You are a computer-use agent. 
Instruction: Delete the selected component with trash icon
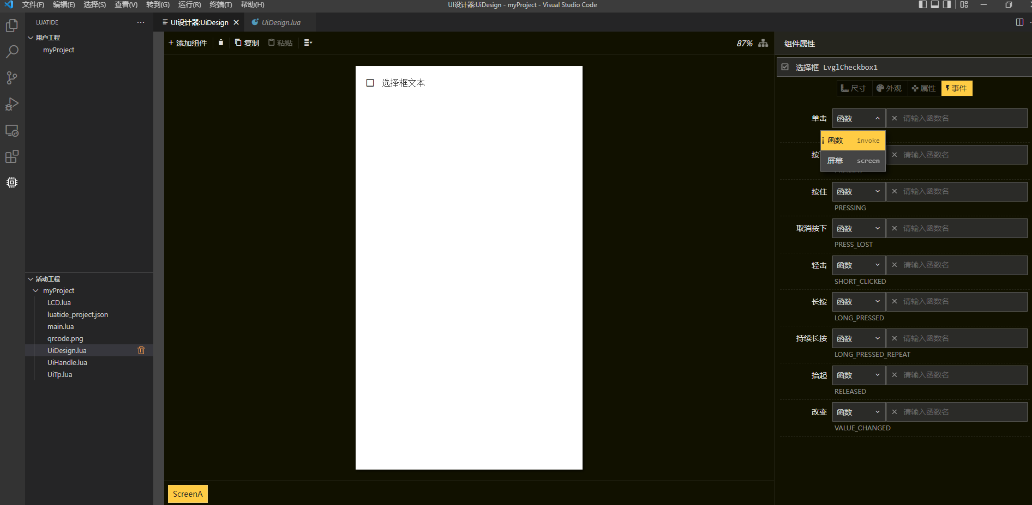click(x=221, y=42)
